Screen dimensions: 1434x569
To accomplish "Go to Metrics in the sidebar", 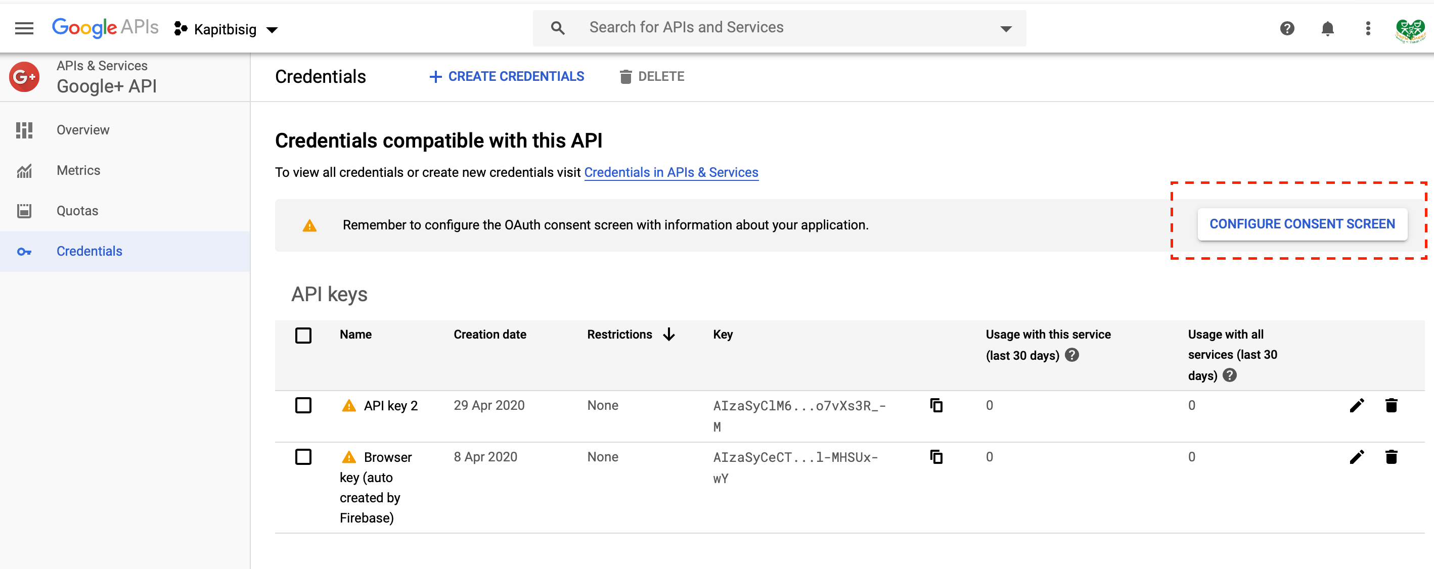I will (78, 170).
